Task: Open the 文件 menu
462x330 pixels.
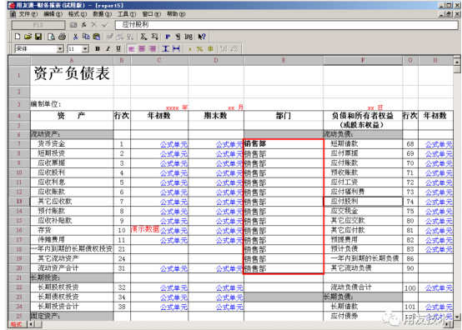Action: tap(28, 14)
